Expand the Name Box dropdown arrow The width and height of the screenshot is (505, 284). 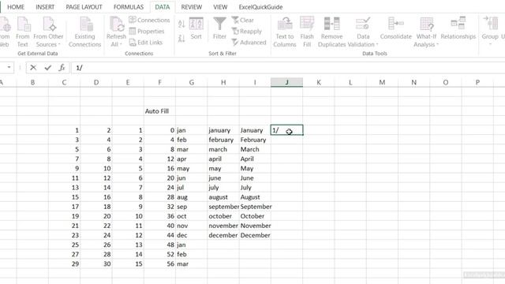9,67
